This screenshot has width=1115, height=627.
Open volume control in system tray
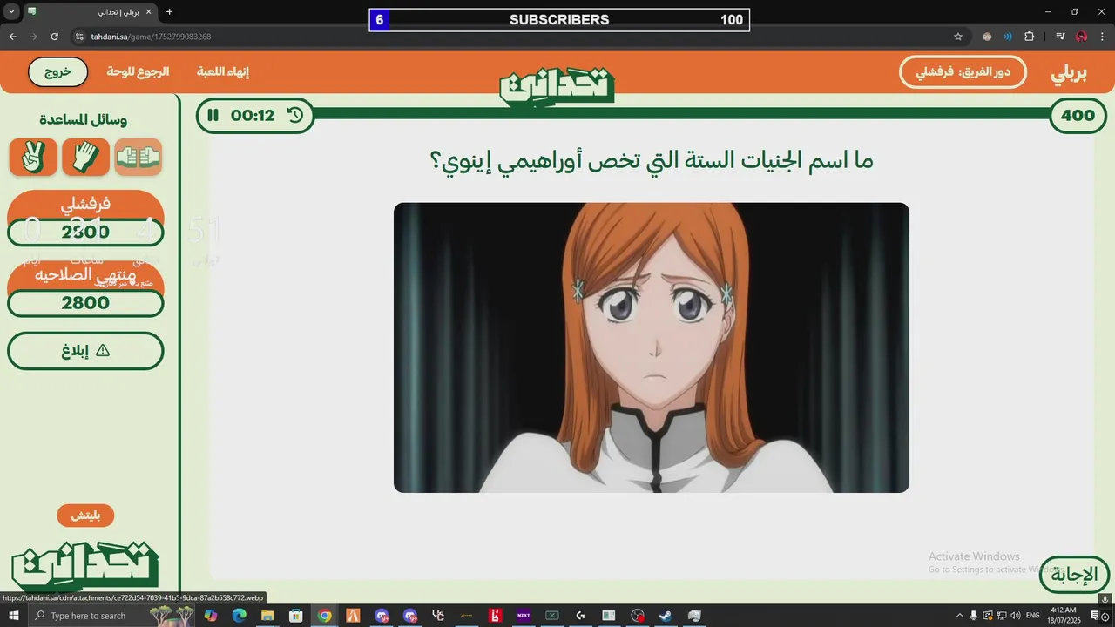1015,616
